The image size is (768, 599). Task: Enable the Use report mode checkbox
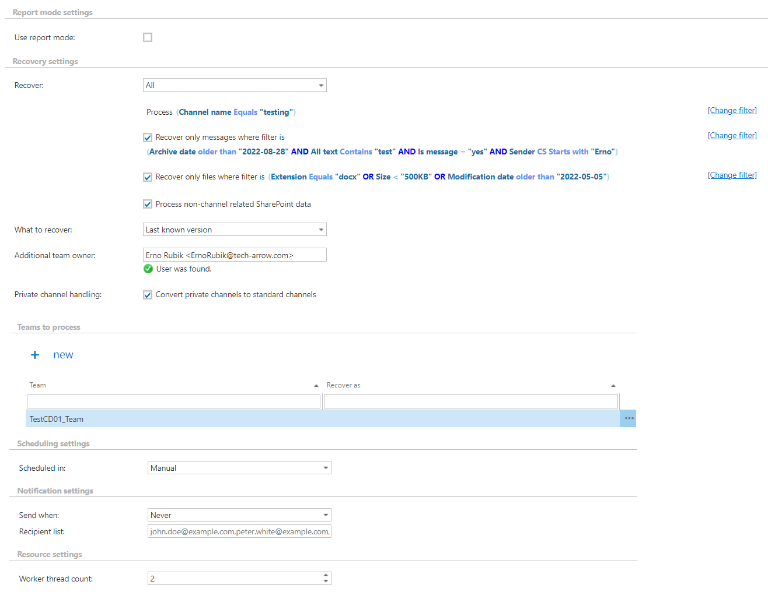148,37
